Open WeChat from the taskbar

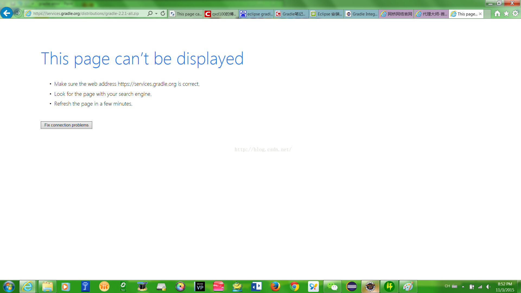click(332, 286)
